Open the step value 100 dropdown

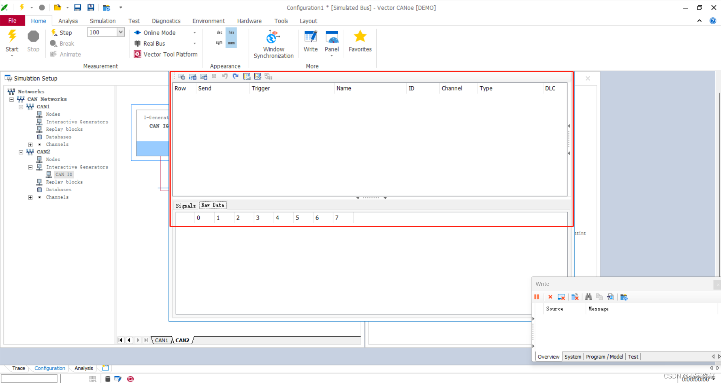121,32
